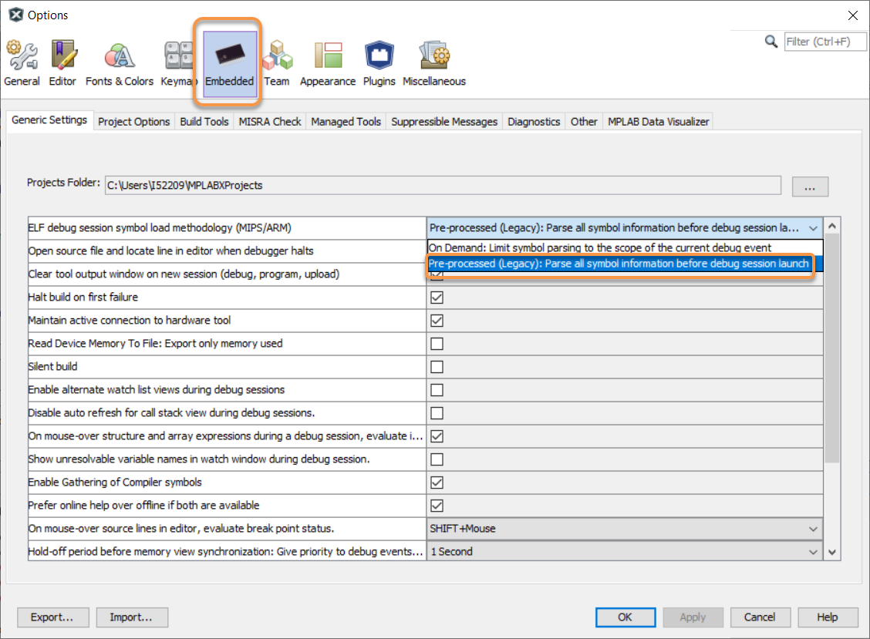Screen dimensions: 870x639
Task: Enable alternate watch list views checkbox
Action: (x=437, y=390)
